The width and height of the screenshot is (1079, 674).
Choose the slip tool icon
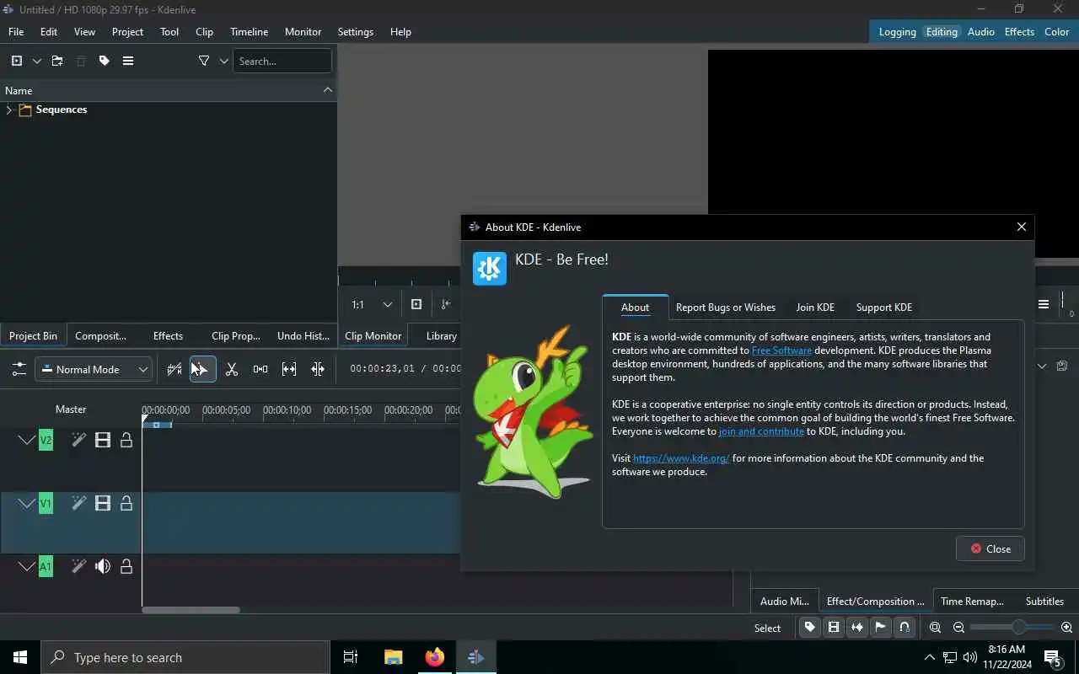point(289,369)
